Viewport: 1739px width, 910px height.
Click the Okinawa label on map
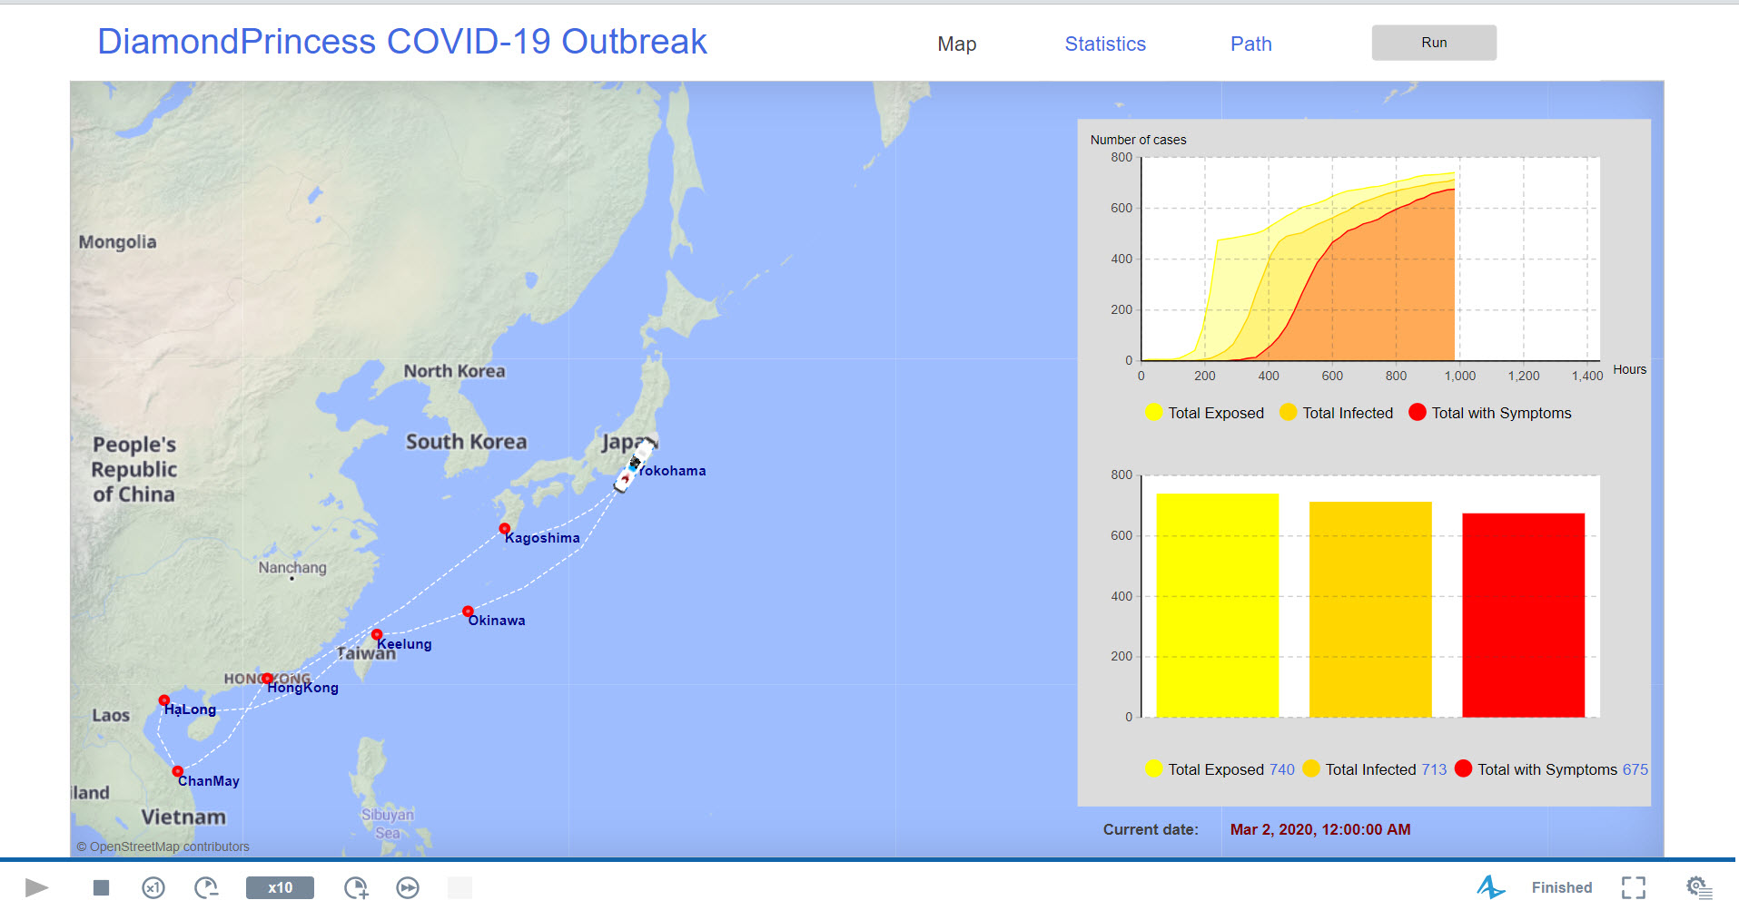click(497, 621)
